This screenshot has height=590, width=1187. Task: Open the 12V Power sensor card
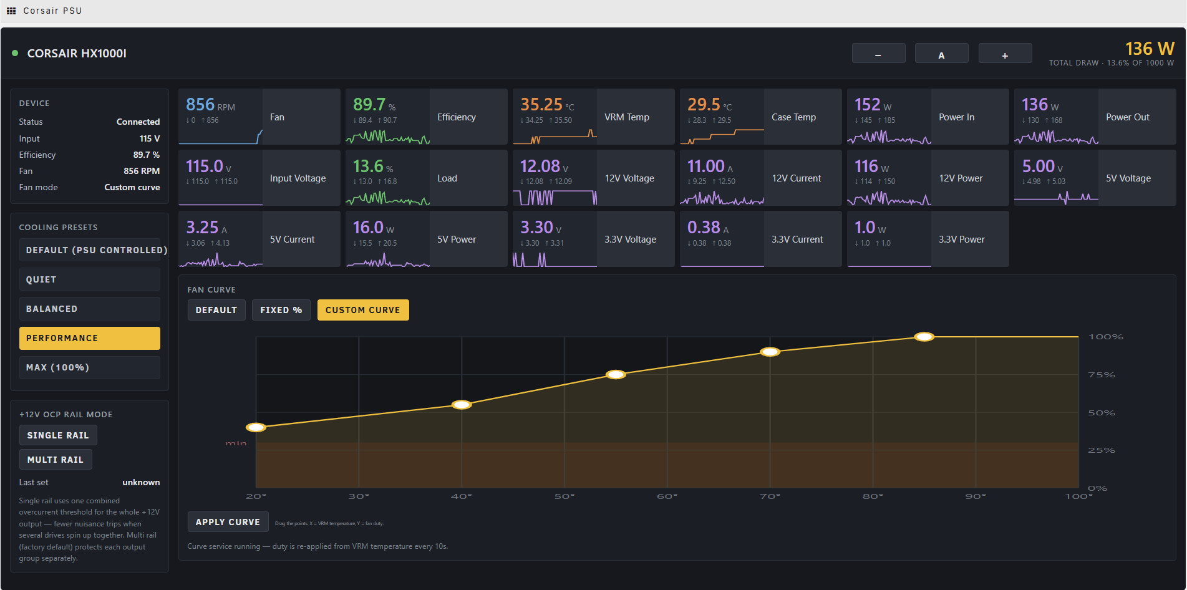click(x=928, y=178)
